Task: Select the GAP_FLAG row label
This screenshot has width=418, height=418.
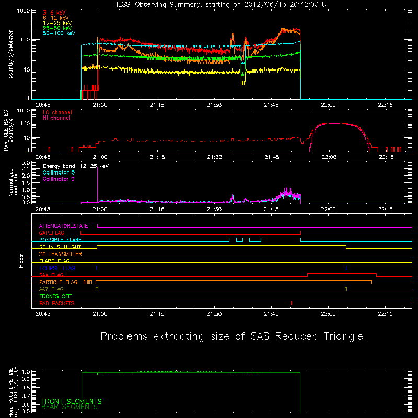Action: pyautogui.click(x=51, y=233)
